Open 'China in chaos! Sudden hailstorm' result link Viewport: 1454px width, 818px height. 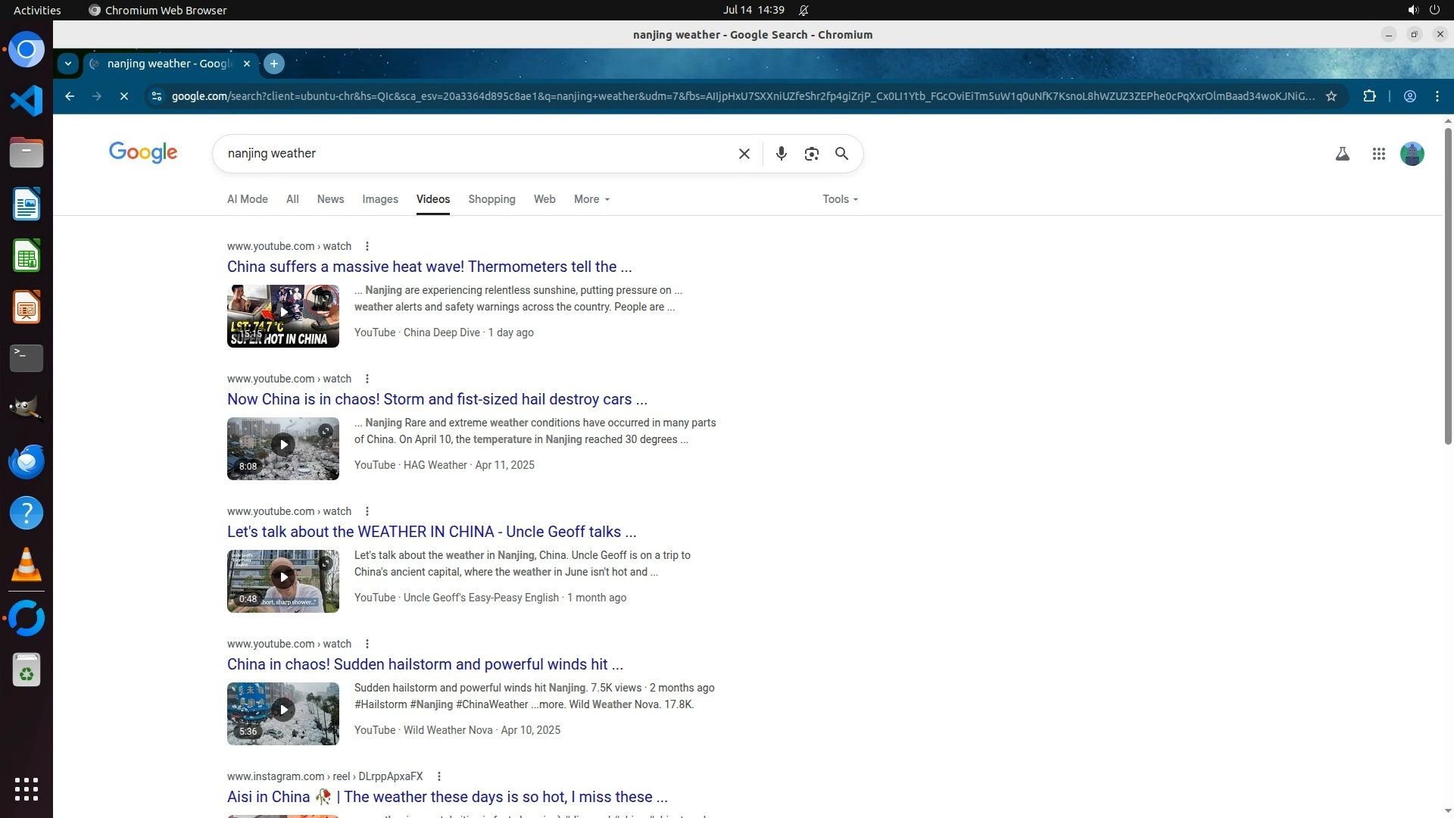pyautogui.click(x=425, y=664)
